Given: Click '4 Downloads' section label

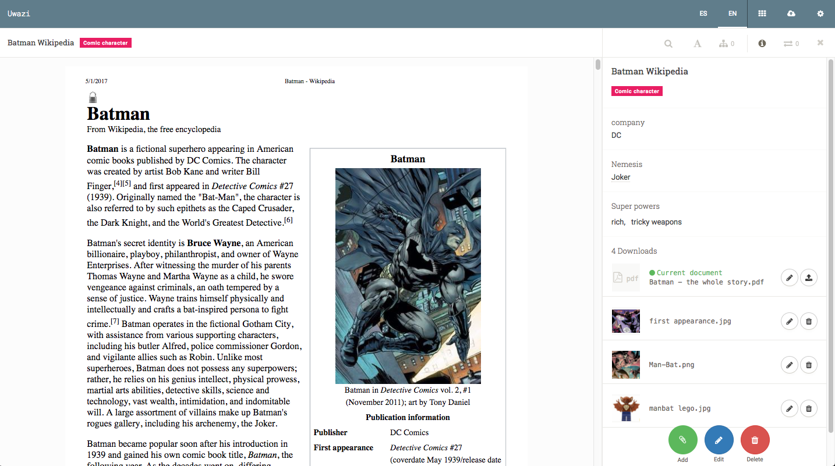Looking at the screenshot, I should coord(634,251).
